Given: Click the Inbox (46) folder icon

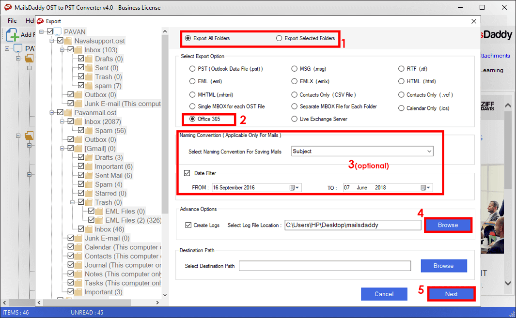Looking at the screenshot, I should pos(89,229).
